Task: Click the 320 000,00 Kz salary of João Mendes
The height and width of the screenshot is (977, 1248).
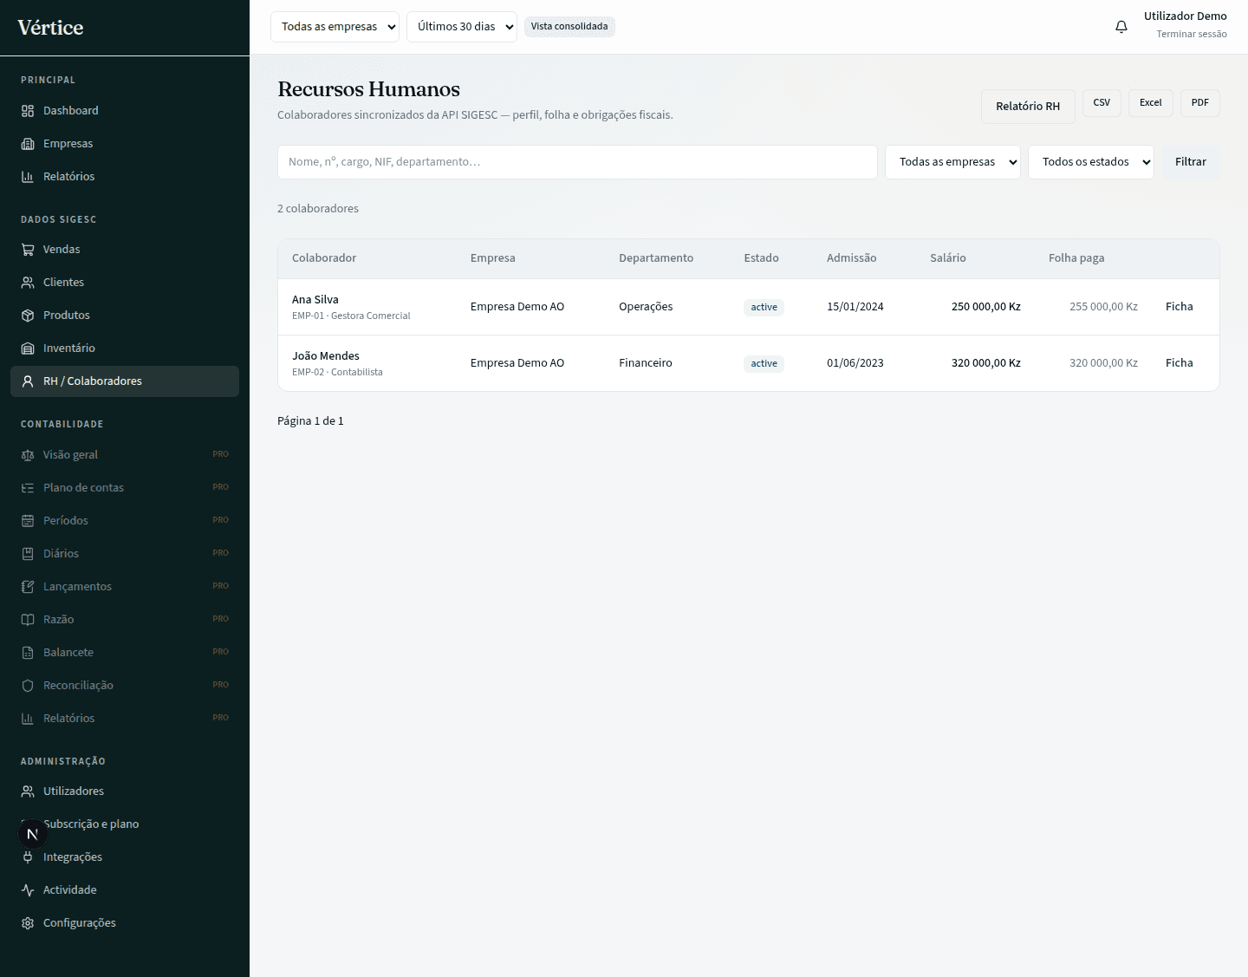Action: (x=986, y=363)
